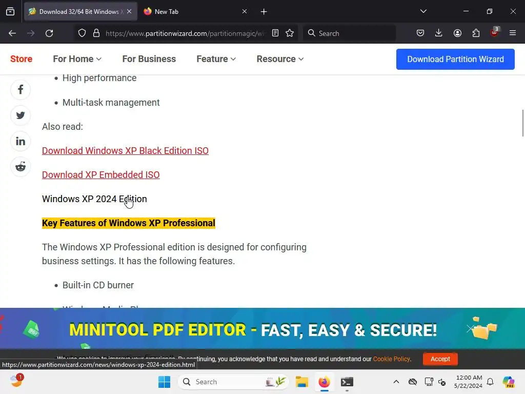Click the forward navigation arrow
The image size is (525, 394).
31,33
